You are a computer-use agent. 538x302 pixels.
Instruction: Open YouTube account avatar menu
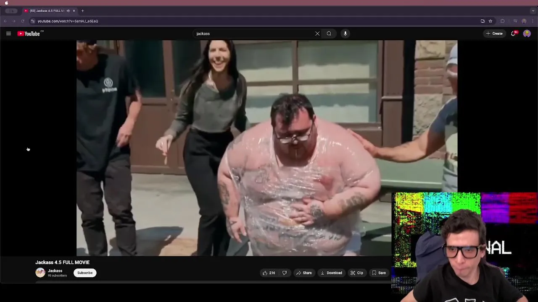tap(527, 34)
